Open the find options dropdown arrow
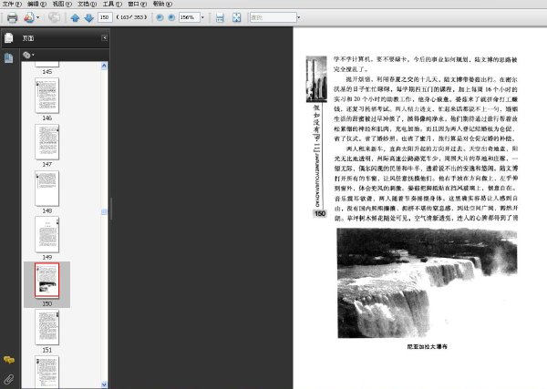547x389 pixels. coord(299,17)
